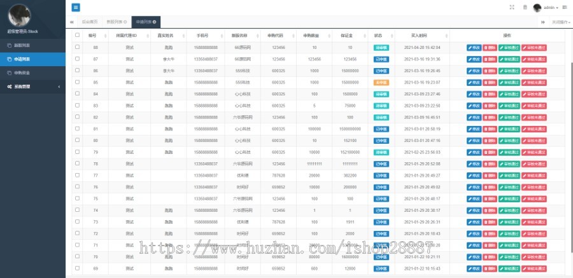
Task: Sort table by 申购代码 column arrows
Action: [294, 36]
